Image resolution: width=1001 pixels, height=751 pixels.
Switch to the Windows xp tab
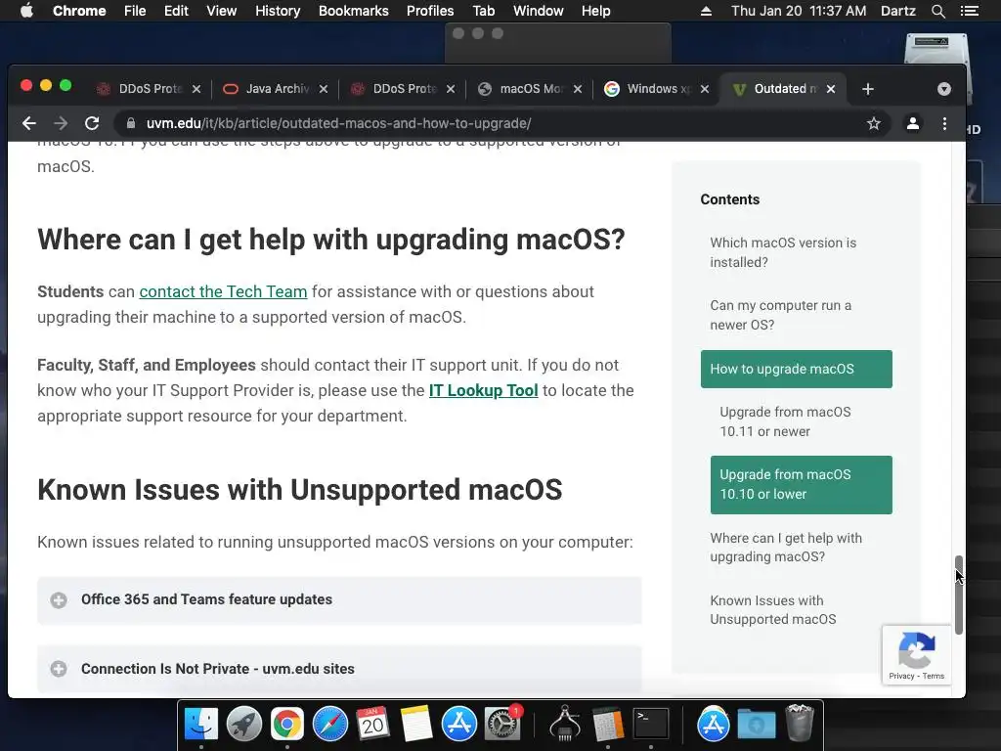658,89
